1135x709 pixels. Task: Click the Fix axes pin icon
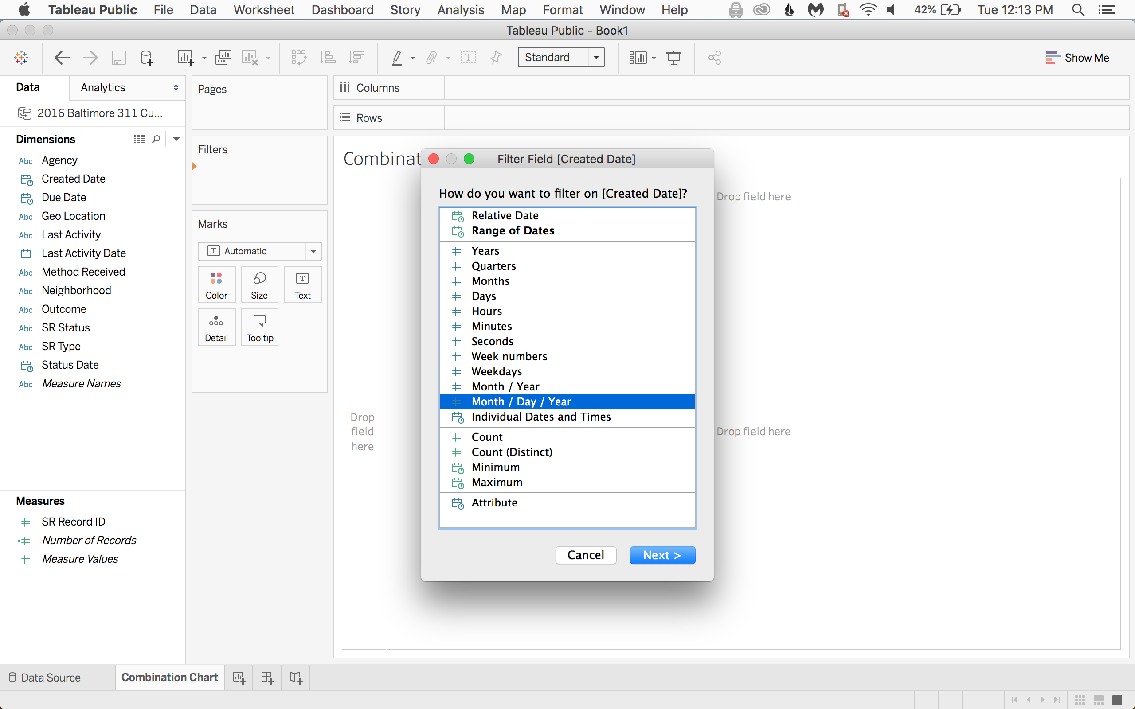496,58
